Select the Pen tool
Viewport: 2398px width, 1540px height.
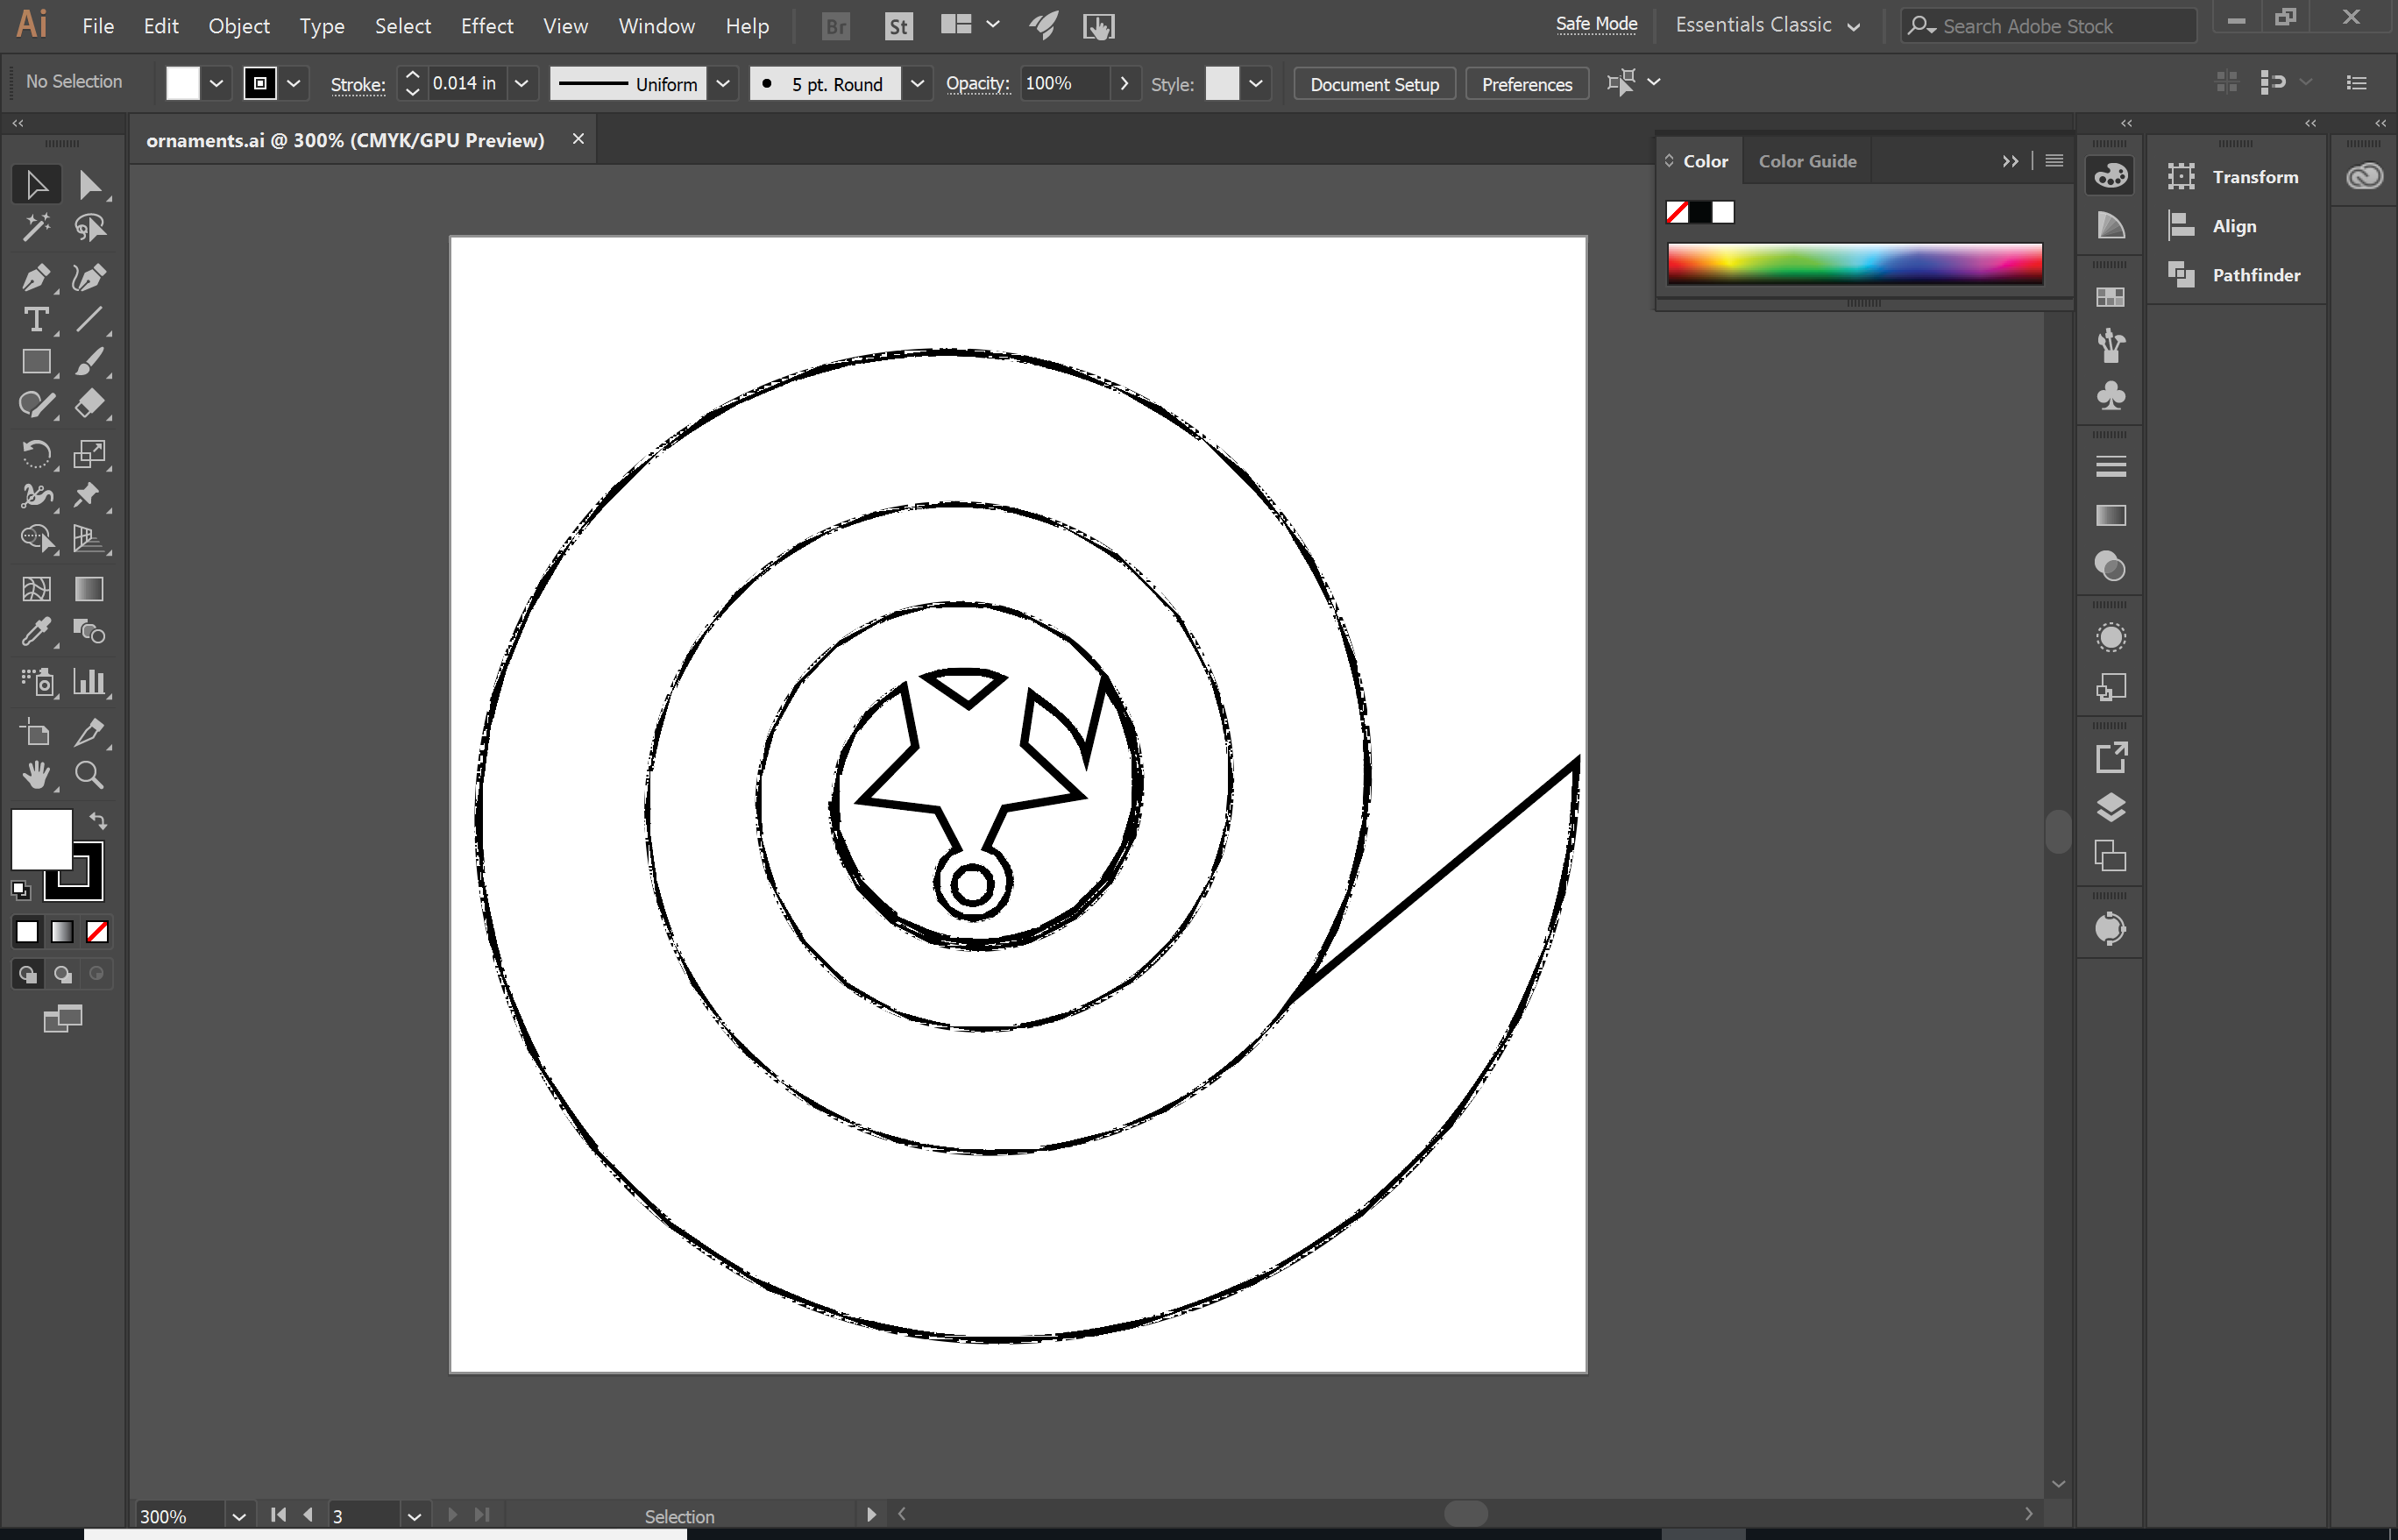click(36, 278)
